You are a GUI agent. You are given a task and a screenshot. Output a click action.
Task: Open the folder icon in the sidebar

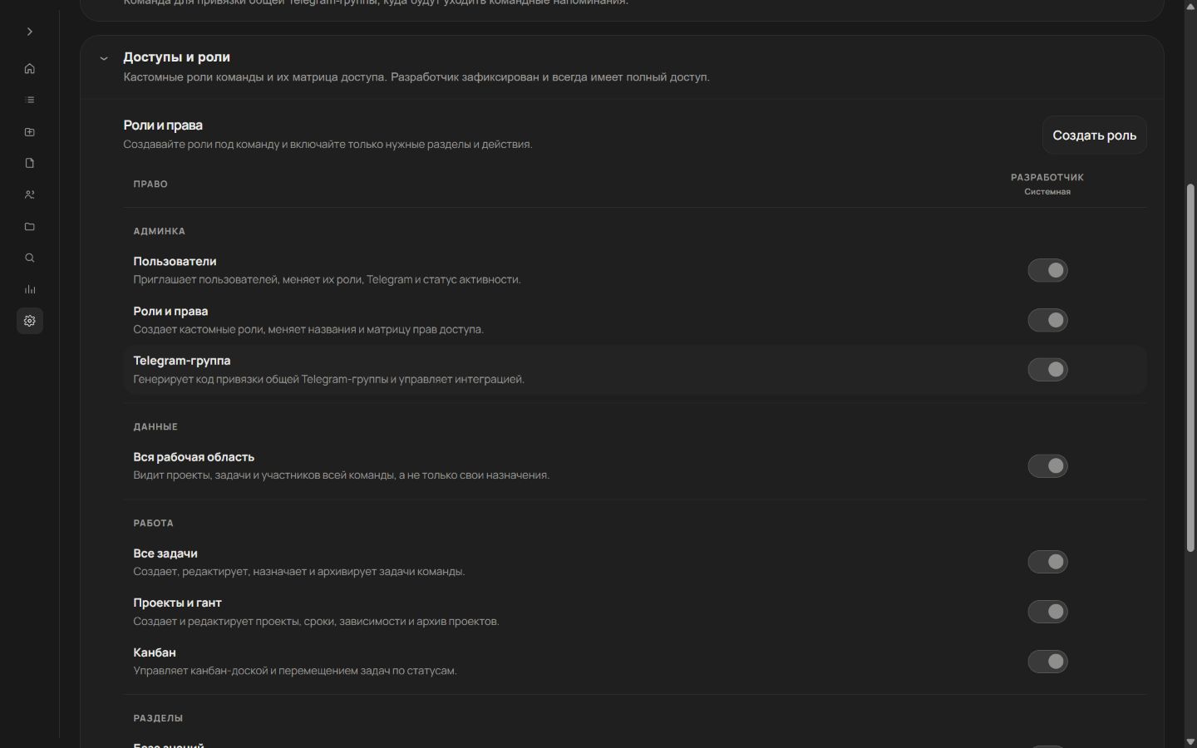[30, 226]
